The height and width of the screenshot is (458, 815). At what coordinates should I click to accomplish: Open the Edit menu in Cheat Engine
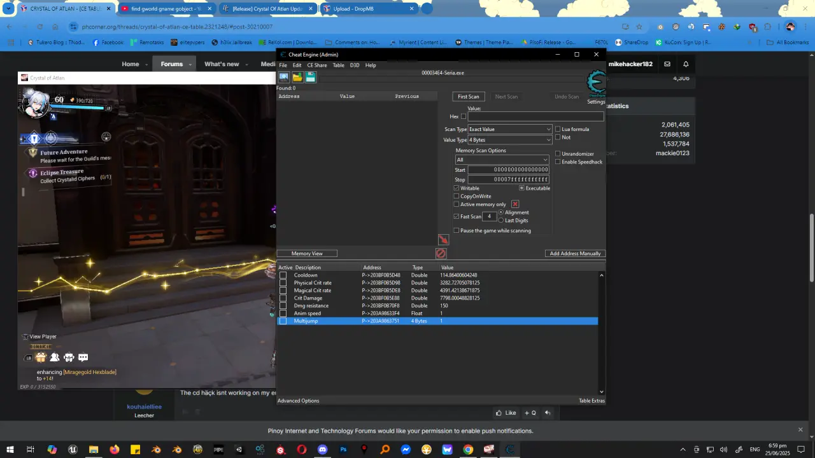(297, 65)
